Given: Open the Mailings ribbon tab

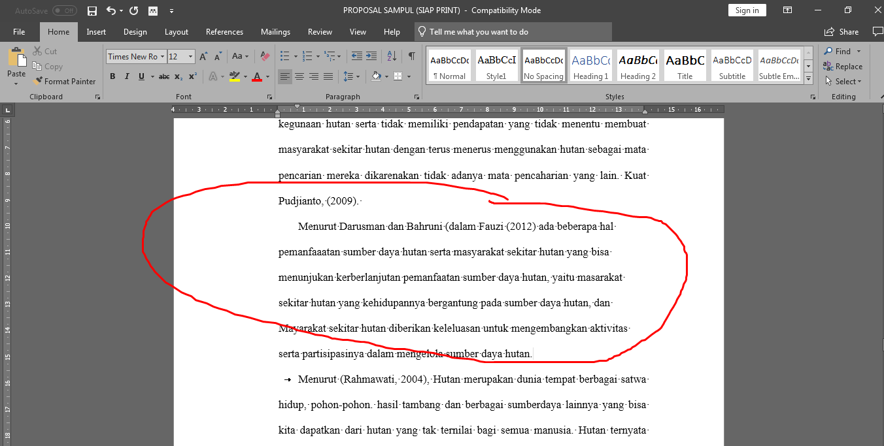Looking at the screenshot, I should click(275, 31).
